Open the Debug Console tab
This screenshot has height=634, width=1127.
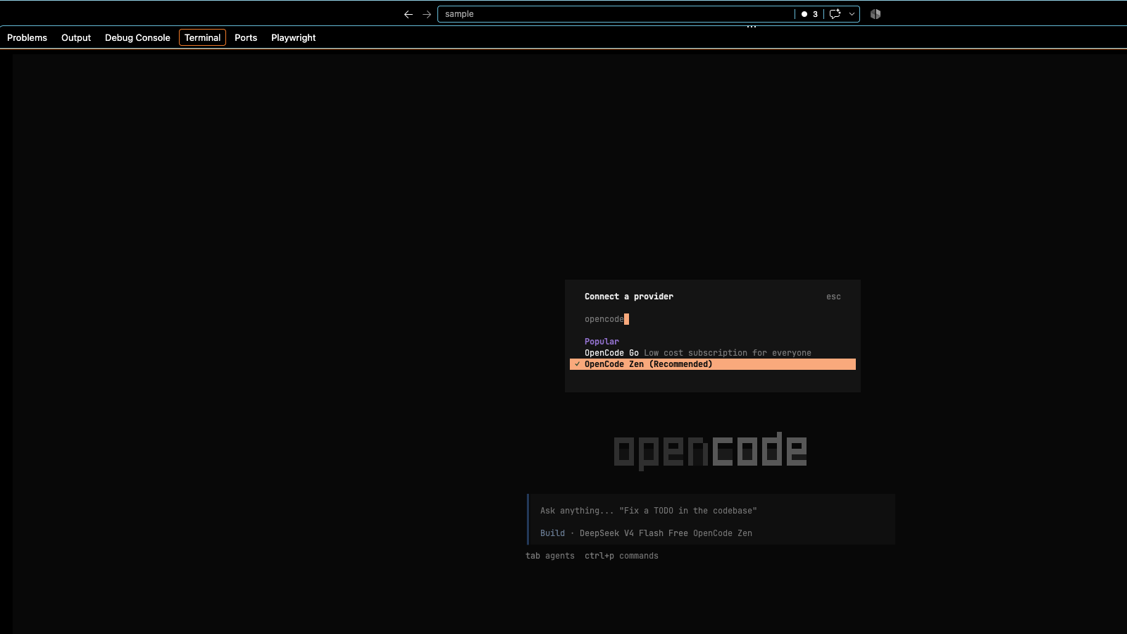click(137, 37)
